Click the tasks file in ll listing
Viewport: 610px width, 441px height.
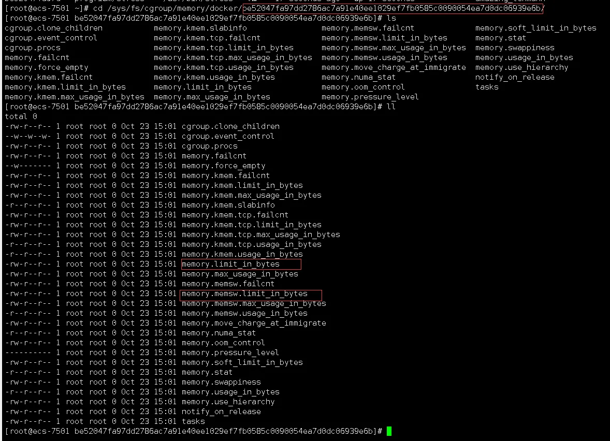193,421
